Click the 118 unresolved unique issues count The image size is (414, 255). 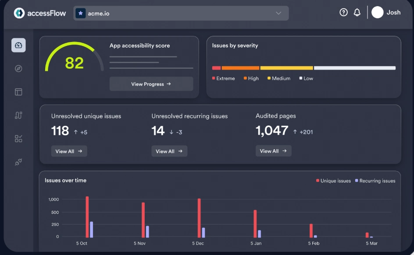tap(60, 131)
